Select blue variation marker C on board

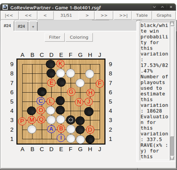(41, 101)
